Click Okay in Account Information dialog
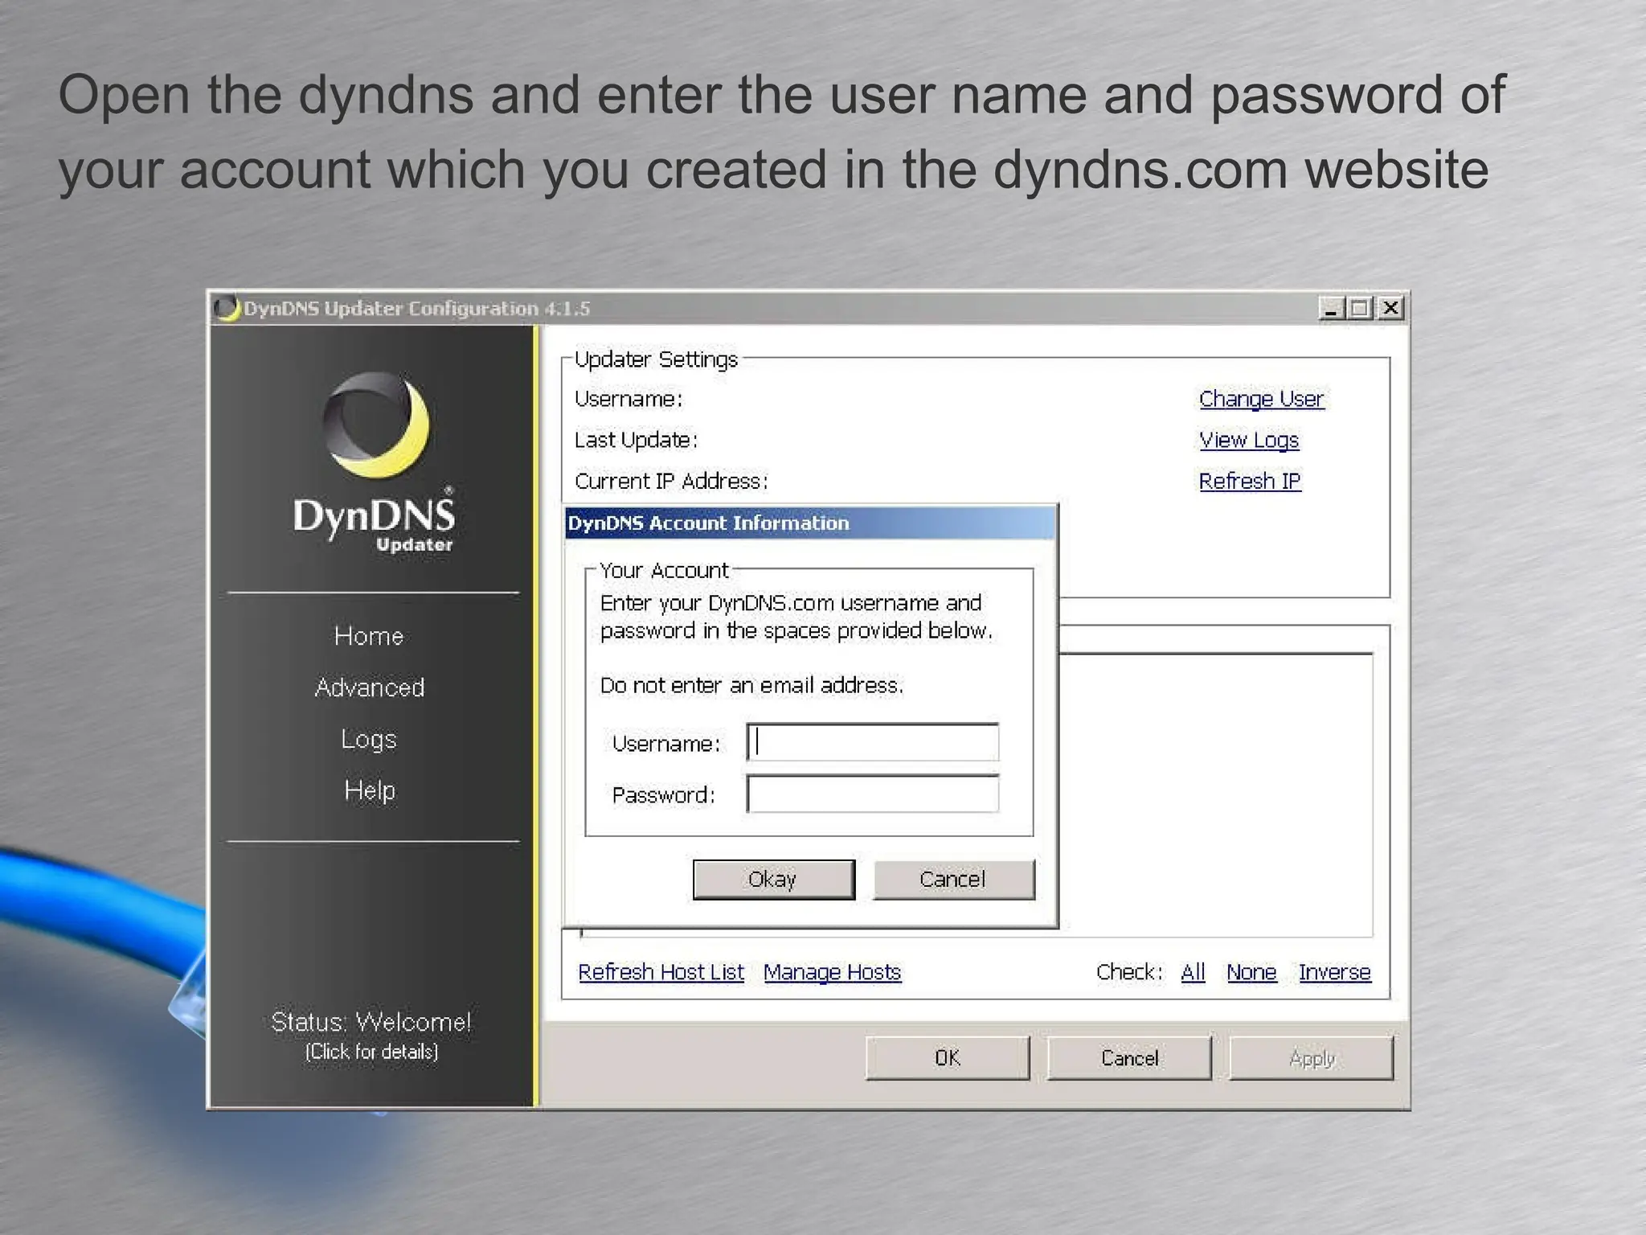This screenshot has height=1235, width=1646. (773, 880)
